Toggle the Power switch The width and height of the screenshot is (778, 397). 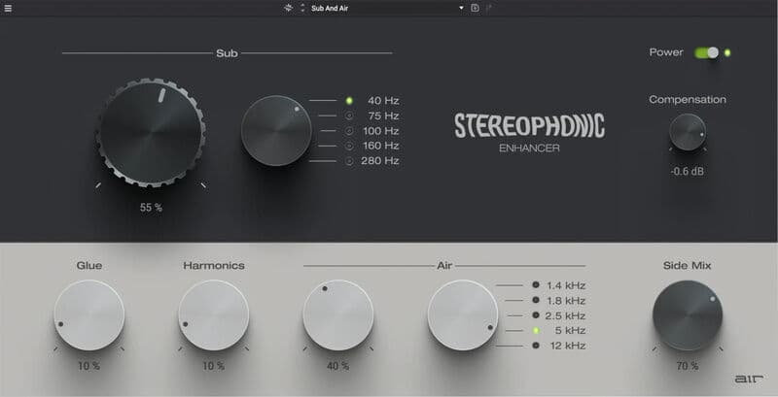pos(708,52)
